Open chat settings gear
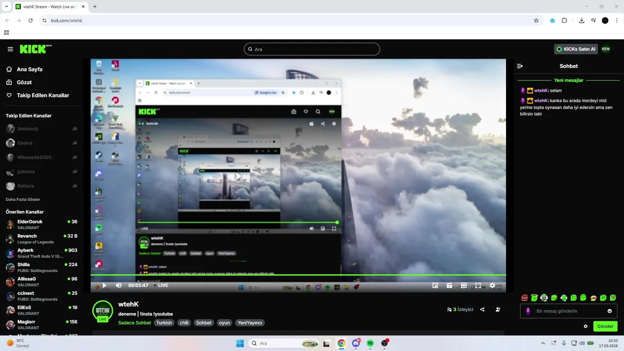This screenshot has width=624, height=351. click(585, 326)
